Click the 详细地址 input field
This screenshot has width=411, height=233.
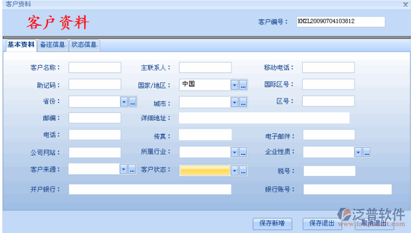point(264,118)
